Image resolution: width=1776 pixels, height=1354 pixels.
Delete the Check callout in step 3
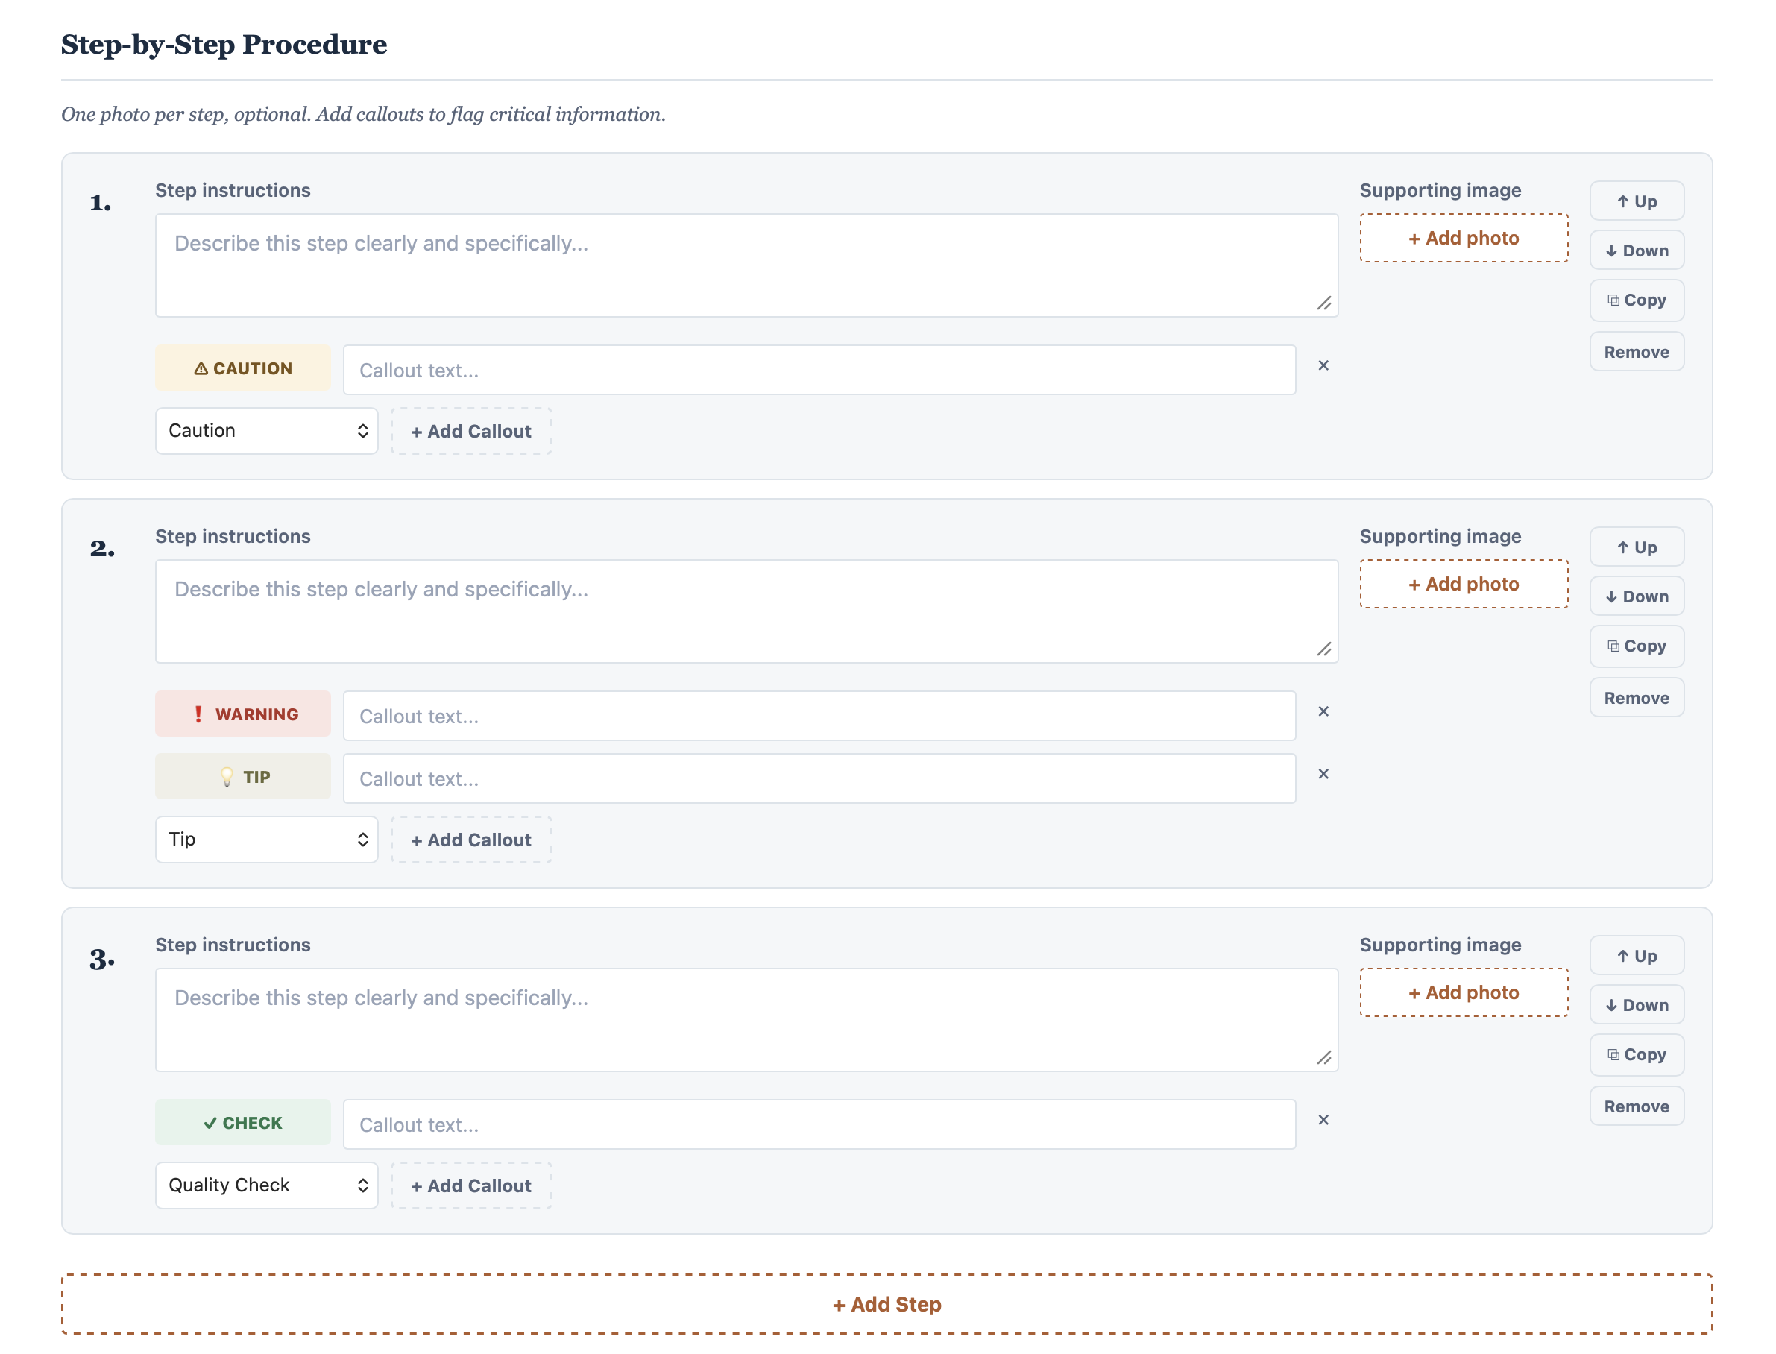pos(1323,1119)
